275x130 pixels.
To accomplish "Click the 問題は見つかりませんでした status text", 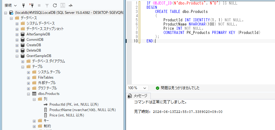I will click(180, 88).
